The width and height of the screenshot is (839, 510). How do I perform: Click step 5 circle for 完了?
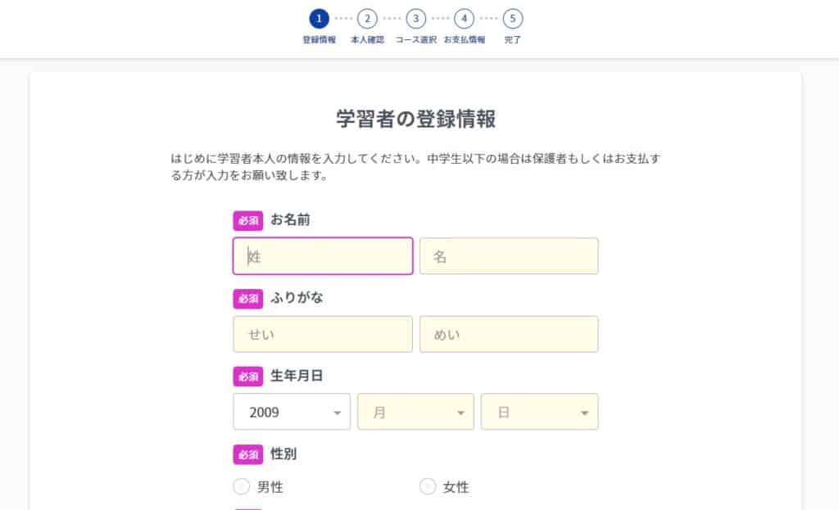pos(513,18)
